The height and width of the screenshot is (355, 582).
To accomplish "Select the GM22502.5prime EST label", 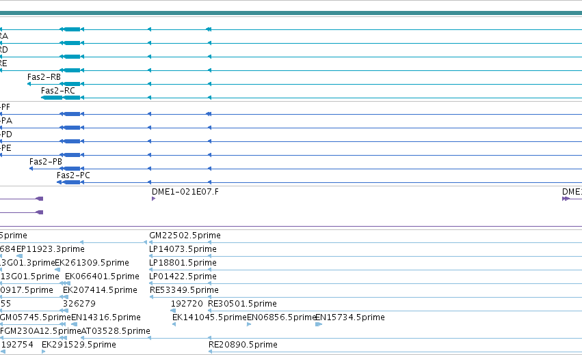I will pyautogui.click(x=185, y=236).
